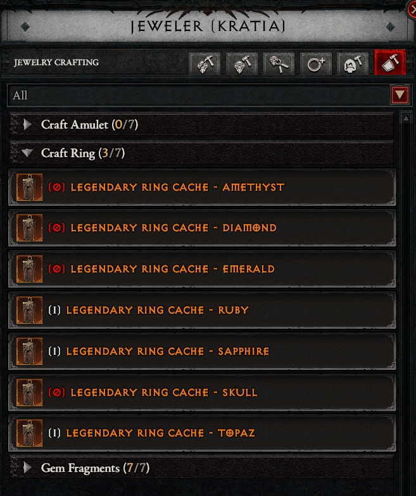Open the All filter dropdown arrow
The width and height of the screenshot is (416, 496).
point(400,94)
